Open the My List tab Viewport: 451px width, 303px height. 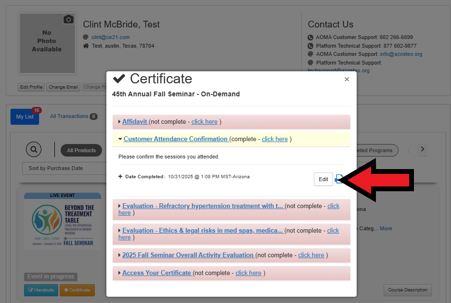(x=25, y=117)
